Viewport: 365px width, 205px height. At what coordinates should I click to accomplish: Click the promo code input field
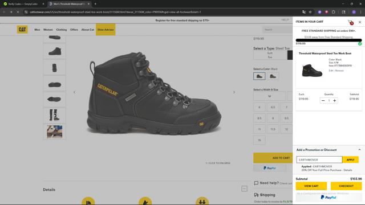319,159
